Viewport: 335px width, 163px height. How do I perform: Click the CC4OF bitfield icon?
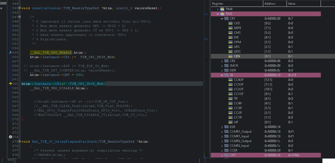[230, 80]
